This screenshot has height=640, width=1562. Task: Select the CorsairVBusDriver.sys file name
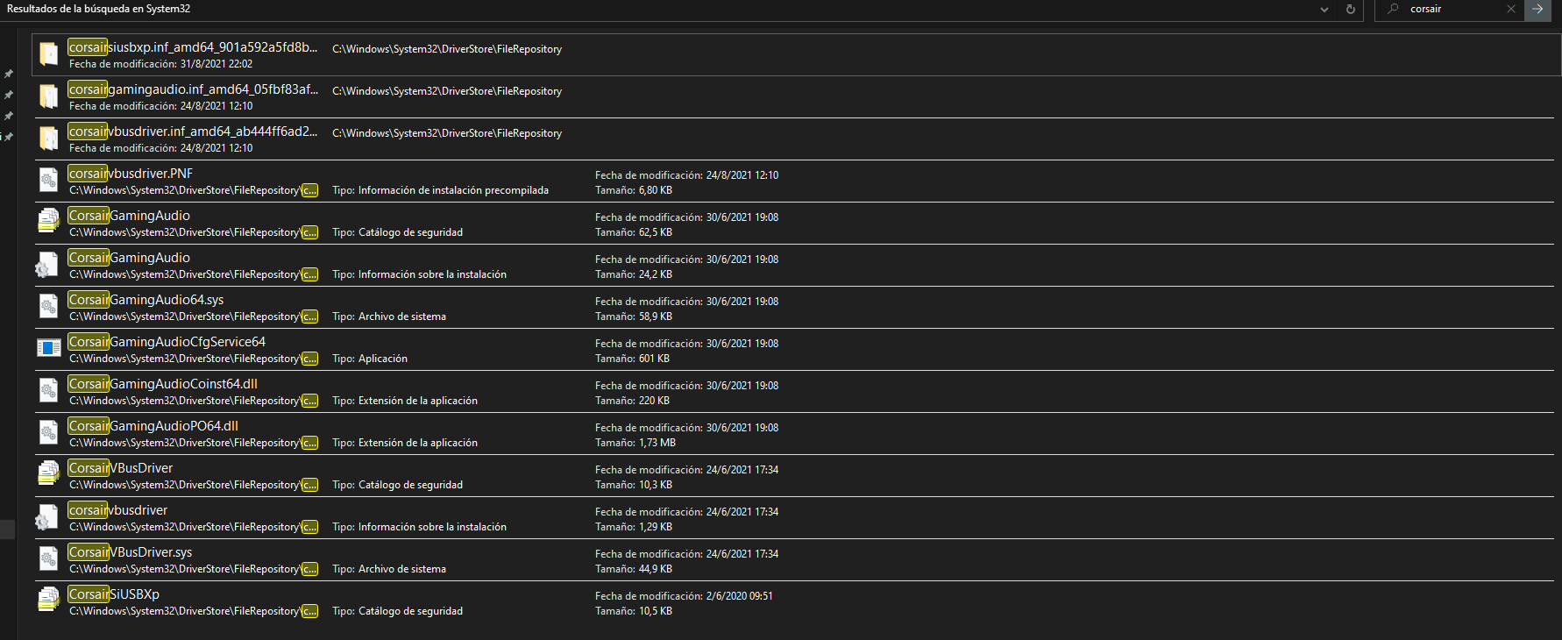[x=131, y=552]
